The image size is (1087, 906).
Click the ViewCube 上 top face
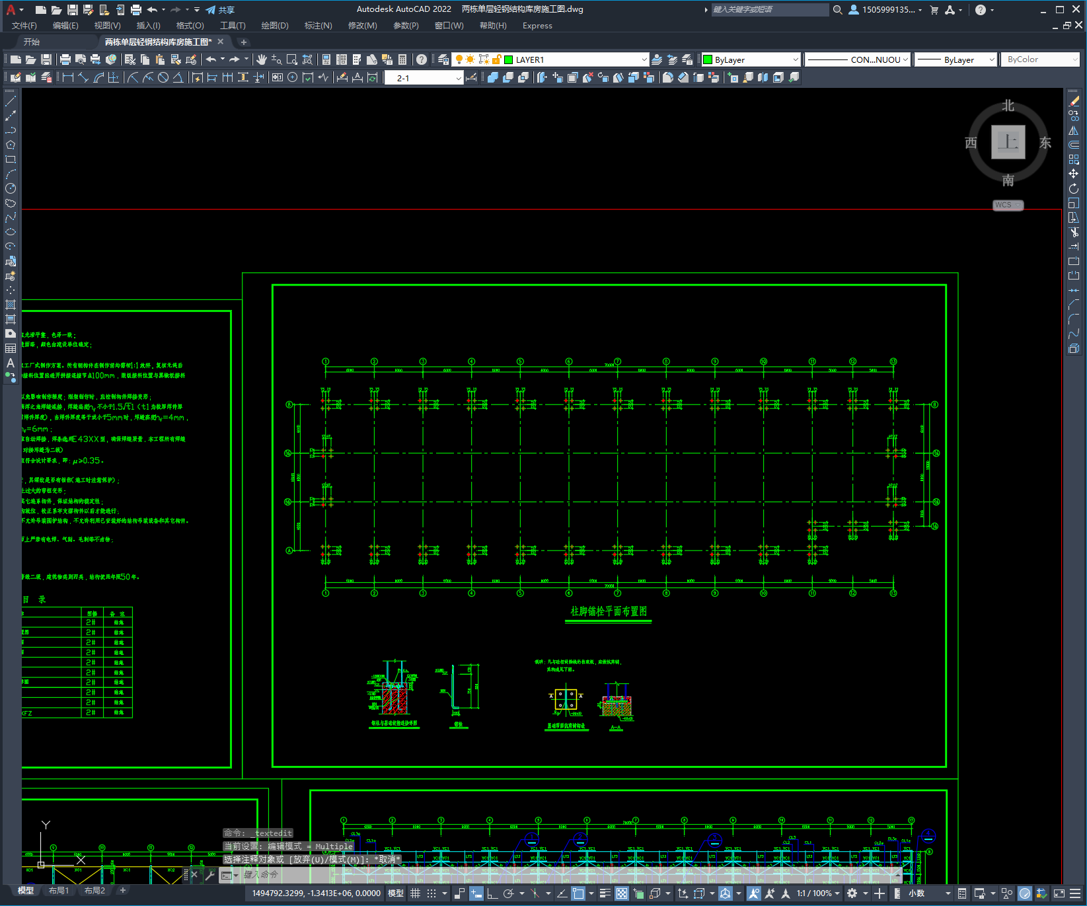click(1008, 142)
